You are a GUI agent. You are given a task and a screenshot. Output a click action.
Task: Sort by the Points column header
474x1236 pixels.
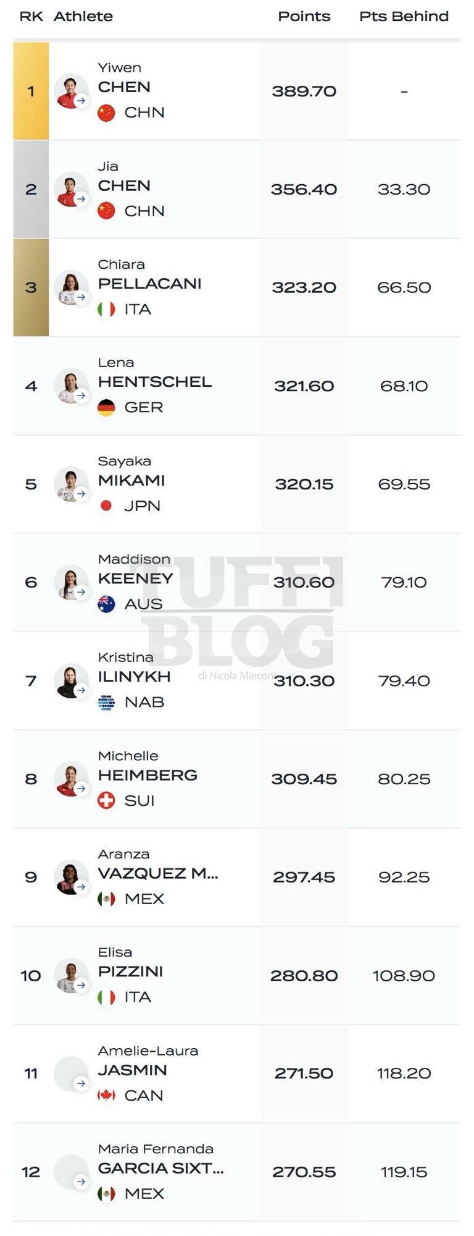pyautogui.click(x=304, y=17)
